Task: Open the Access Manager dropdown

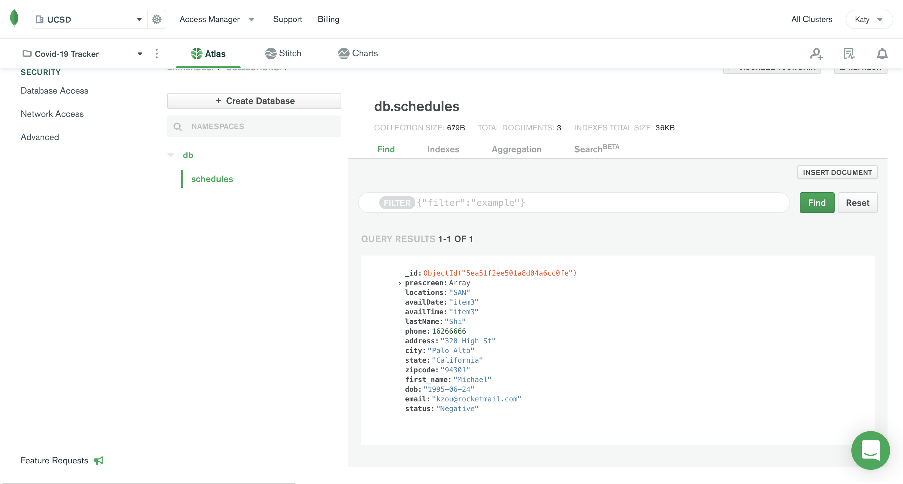Action: (x=216, y=19)
